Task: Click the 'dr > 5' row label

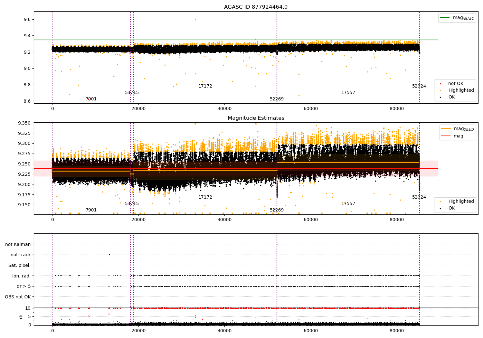Action: click(x=24, y=286)
